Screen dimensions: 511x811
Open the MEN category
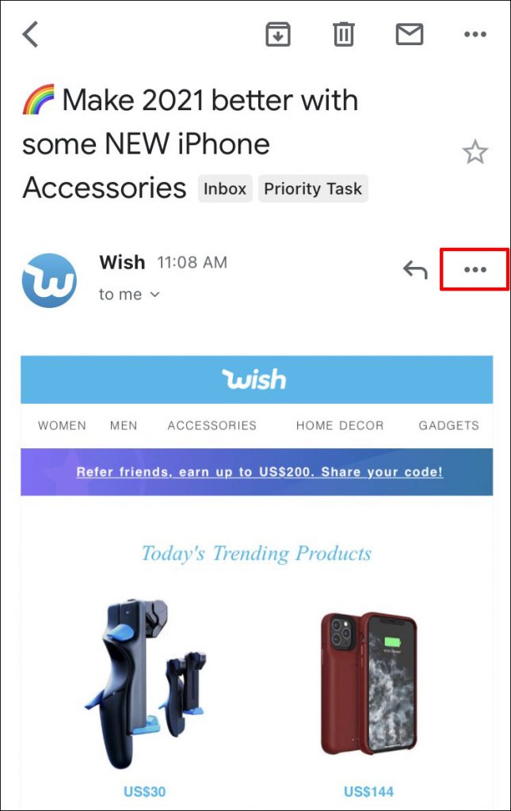124,425
